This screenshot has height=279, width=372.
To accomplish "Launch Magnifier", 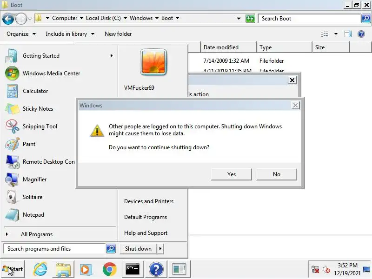I will point(40,179).
